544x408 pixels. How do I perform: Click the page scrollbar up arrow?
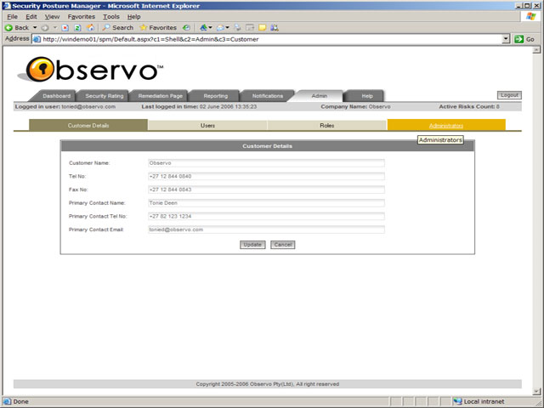point(536,50)
